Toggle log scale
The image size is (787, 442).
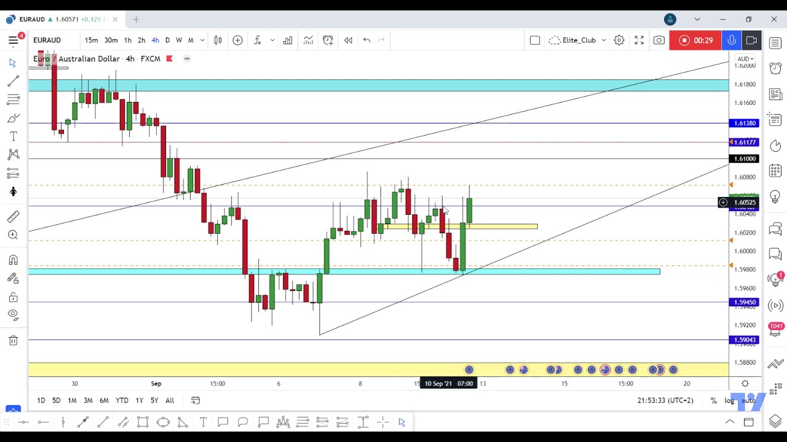(729, 400)
